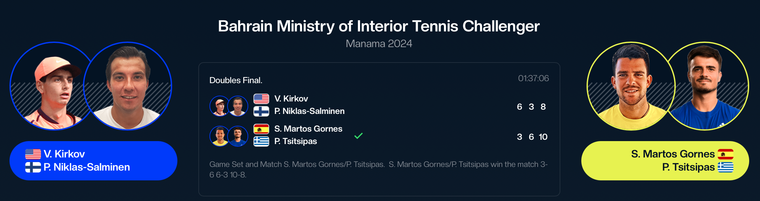Open P. Niklas-Salminen's large profile photo
The width and height of the screenshot is (760, 201).
[x=128, y=86]
